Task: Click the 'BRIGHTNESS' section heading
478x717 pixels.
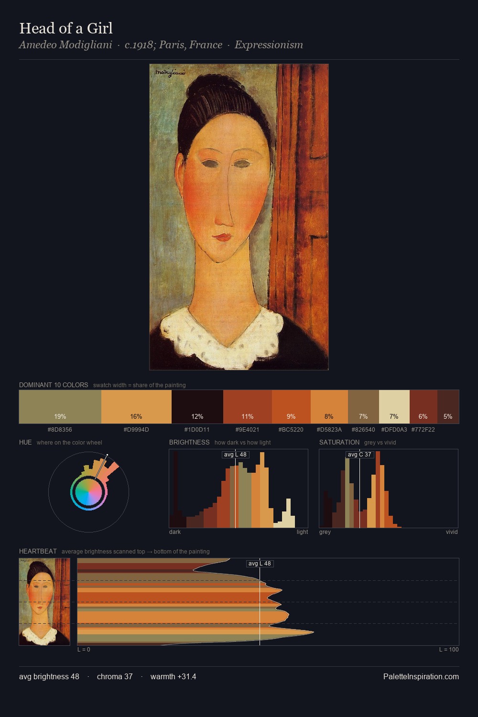Action: coord(189,442)
